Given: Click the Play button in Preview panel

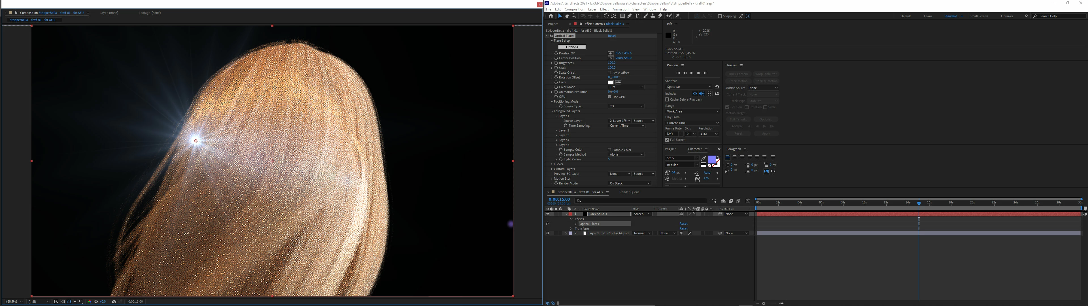Looking at the screenshot, I should coord(691,73).
